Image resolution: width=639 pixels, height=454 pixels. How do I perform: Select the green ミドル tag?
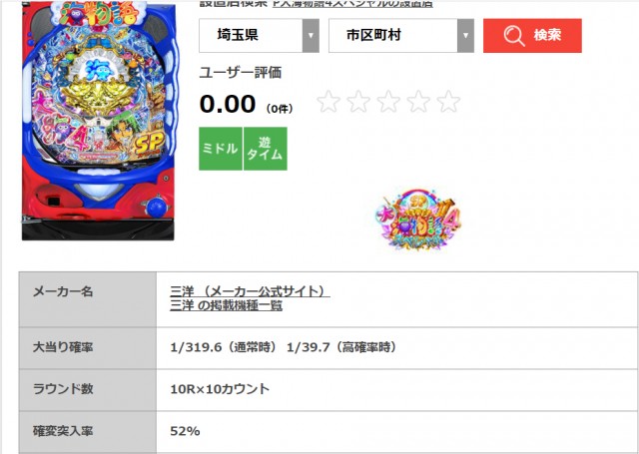click(x=221, y=149)
